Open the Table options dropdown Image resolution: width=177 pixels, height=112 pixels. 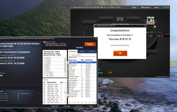146,7
